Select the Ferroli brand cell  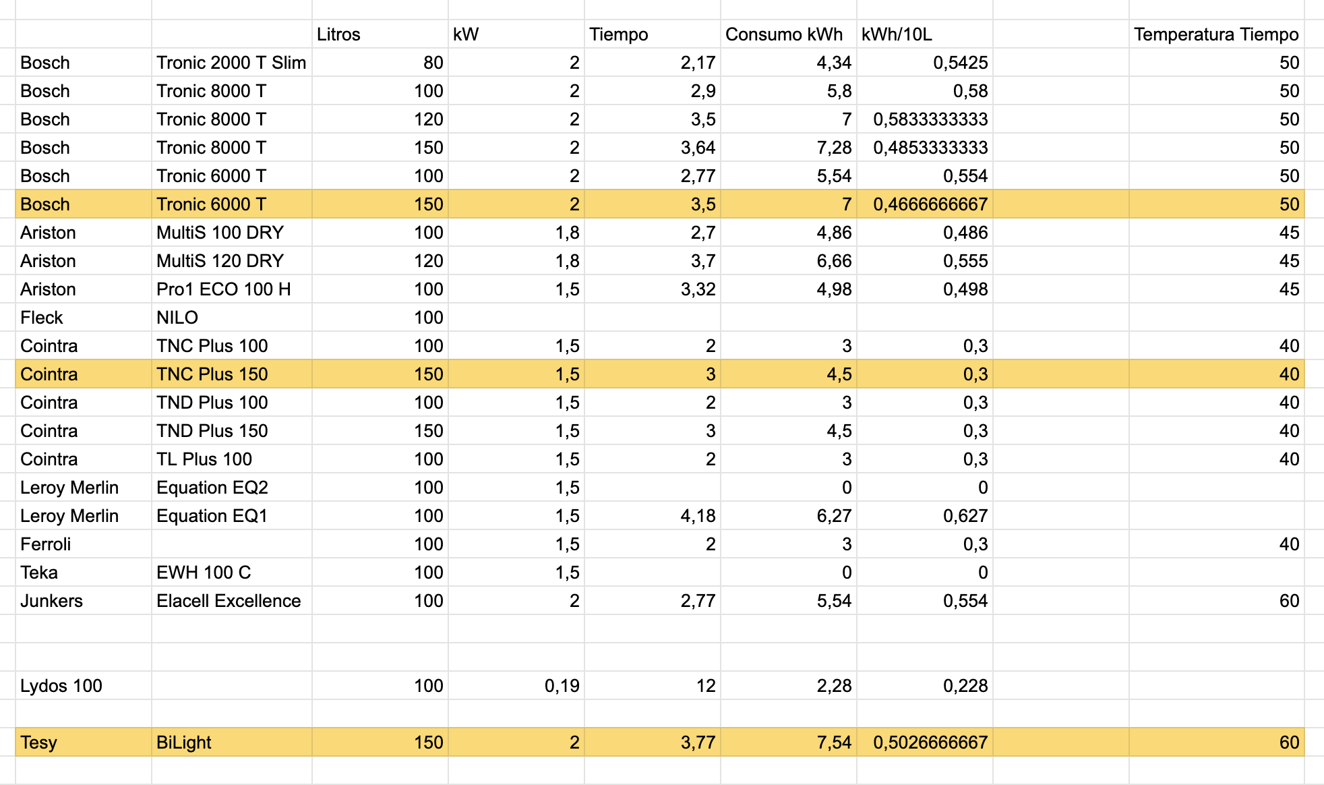coord(84,544)
